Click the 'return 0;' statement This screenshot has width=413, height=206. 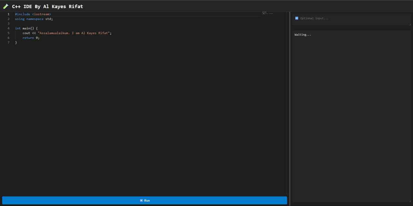tap(31, 38)
